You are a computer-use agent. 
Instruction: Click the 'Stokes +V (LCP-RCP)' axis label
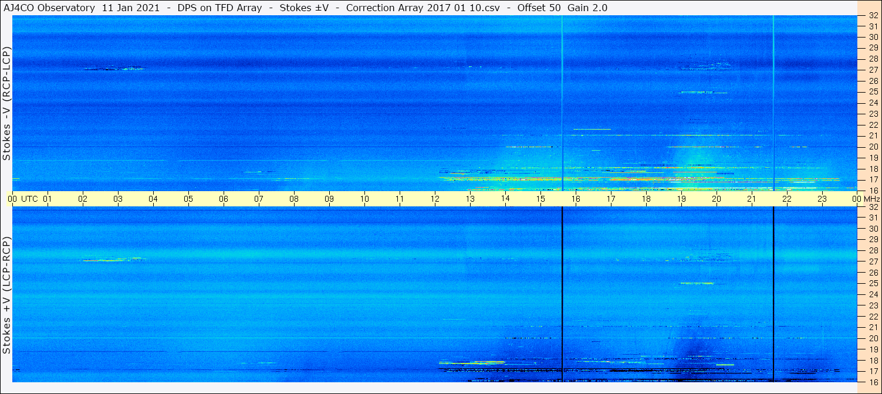pos(6,295)
